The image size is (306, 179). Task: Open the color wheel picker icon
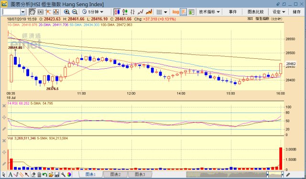pos(69,174)
